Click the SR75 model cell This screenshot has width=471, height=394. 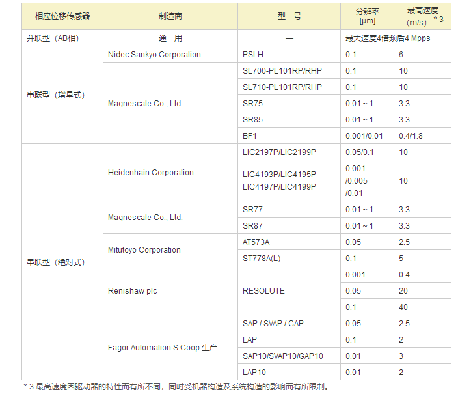[289, 103]
